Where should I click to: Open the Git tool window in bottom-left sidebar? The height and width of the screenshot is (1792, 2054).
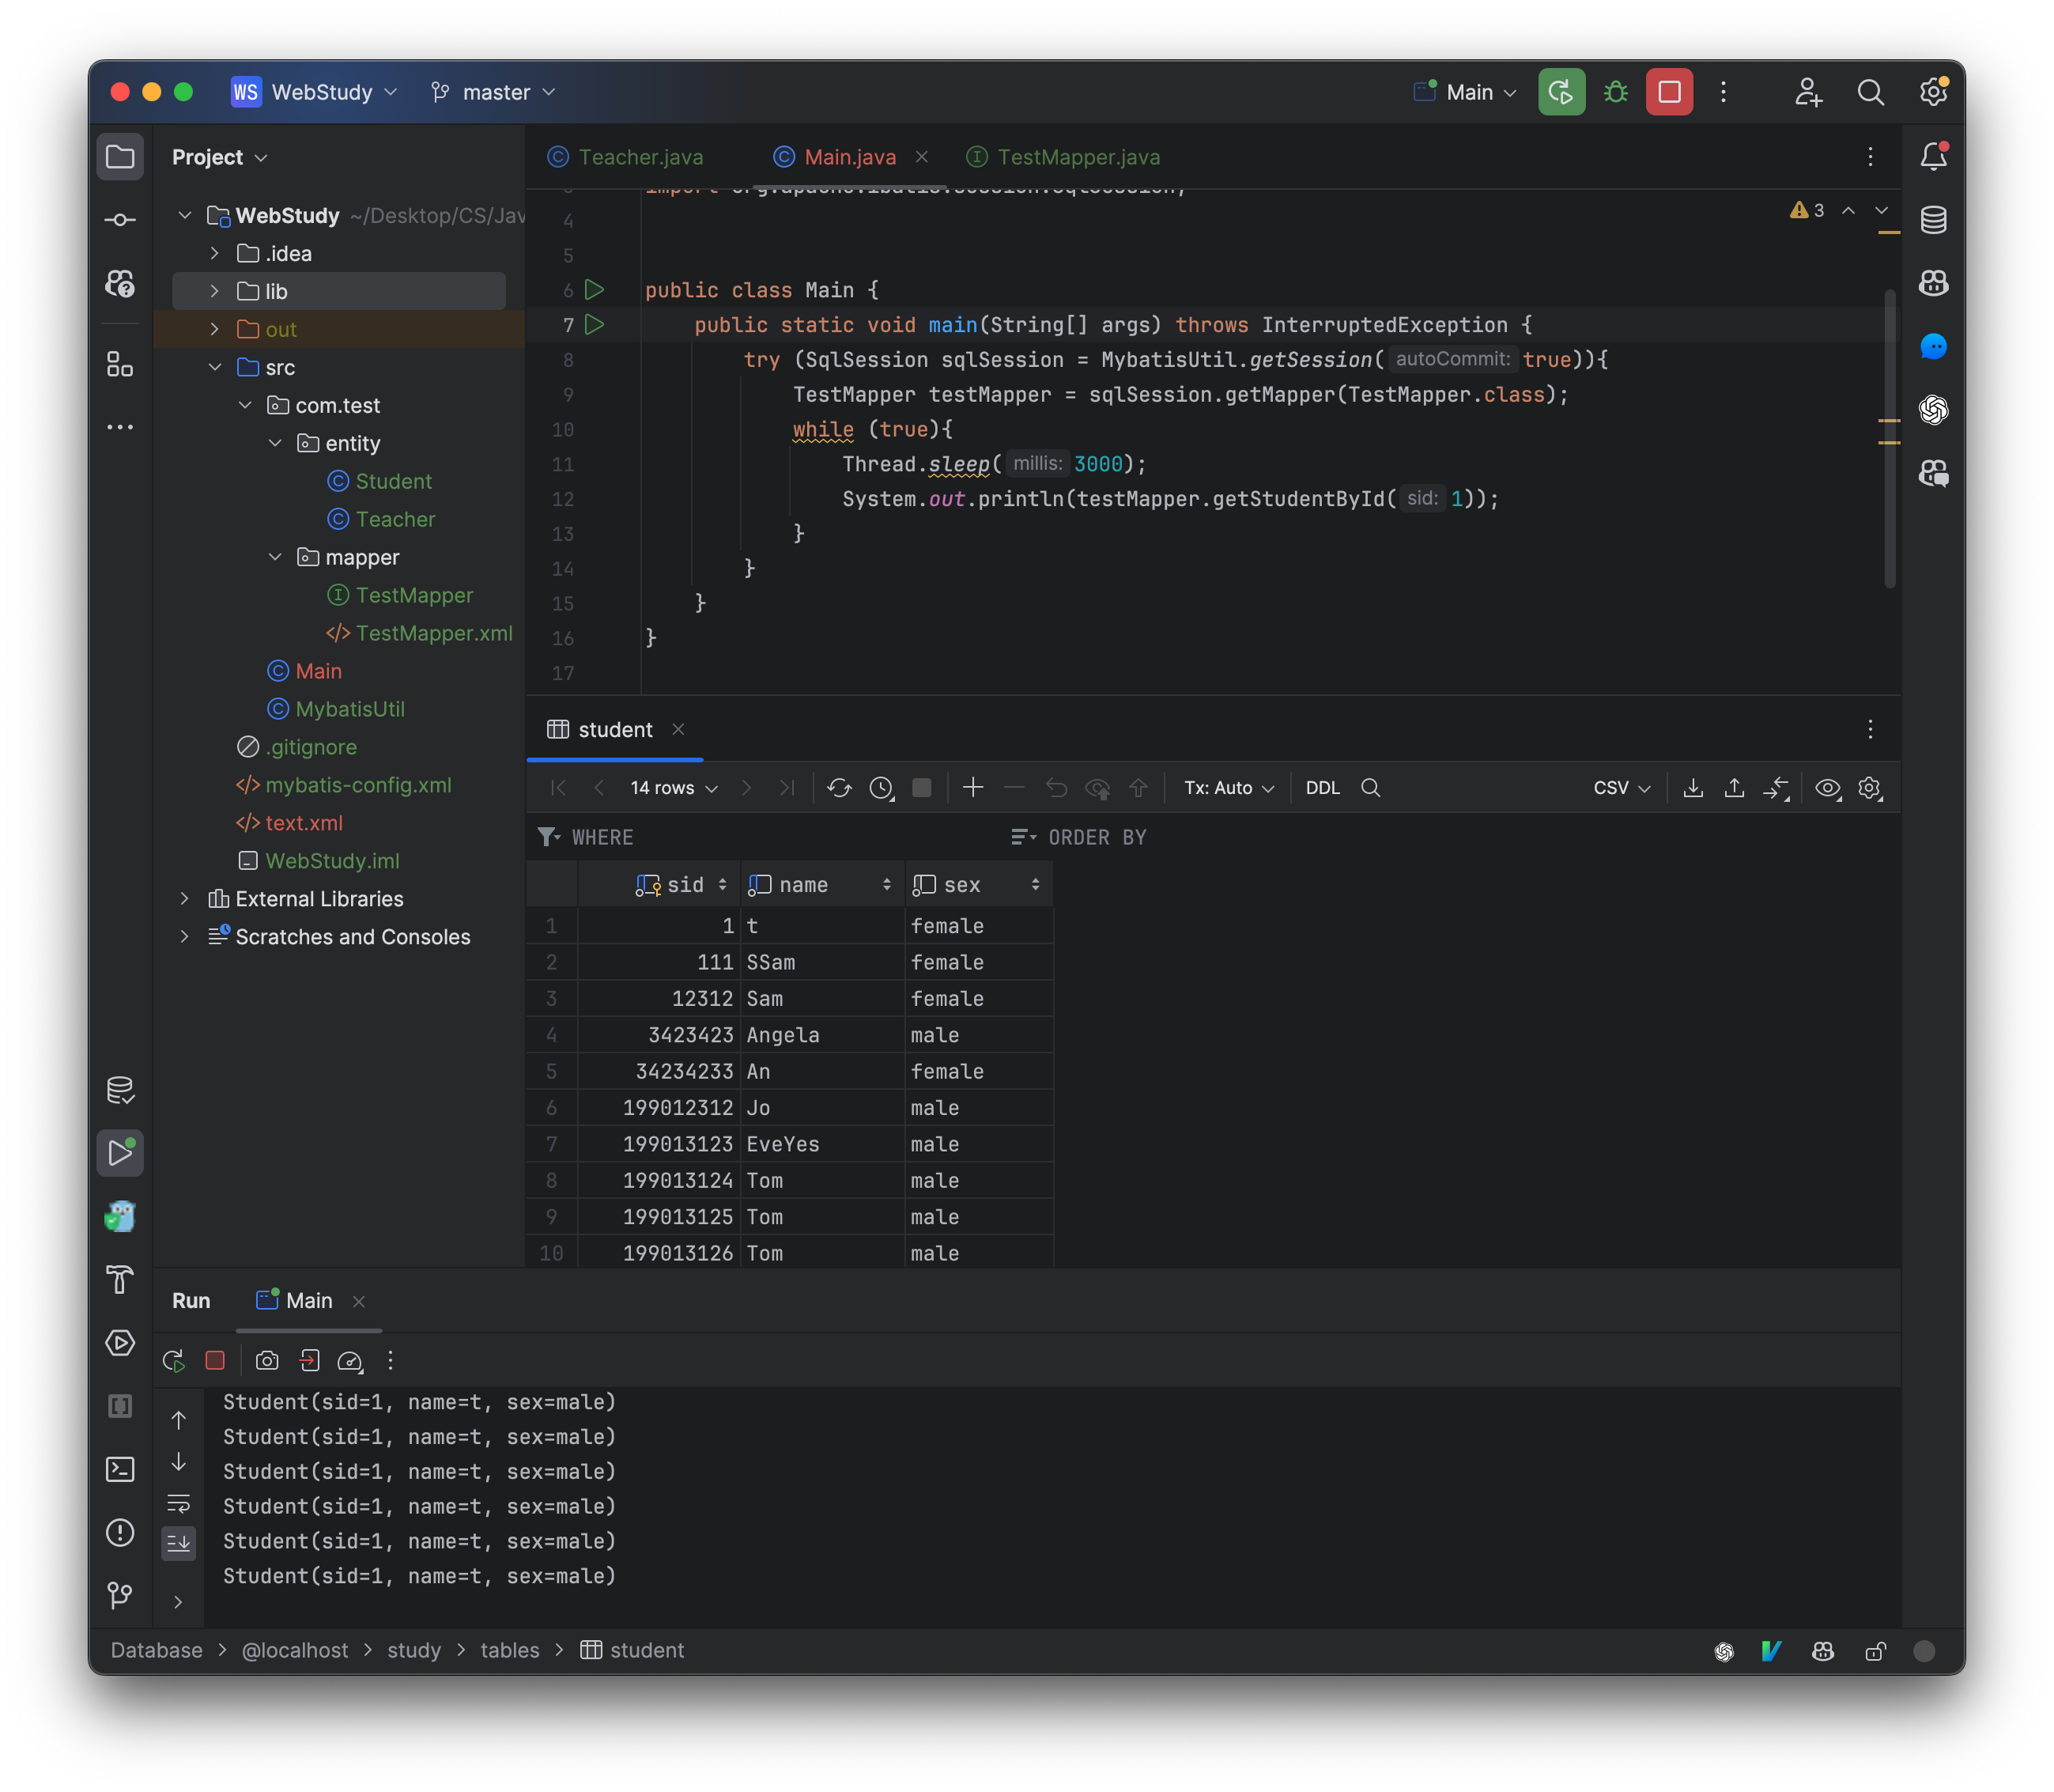[x=120, y=1597]
